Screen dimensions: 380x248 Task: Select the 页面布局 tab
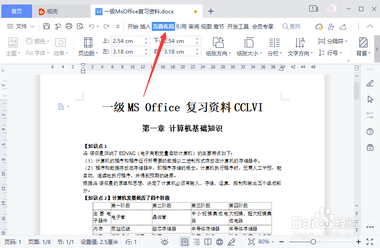(163, 26)
